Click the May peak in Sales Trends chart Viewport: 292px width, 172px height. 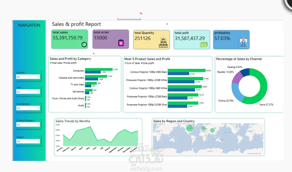pyautogui.click(x=90, y=127)
